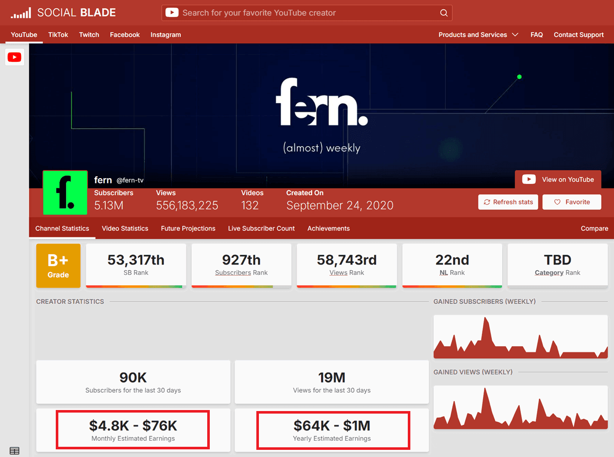614x457 pixels.
Task: Switch to the Facebook platform tab
Action: (125, 35)
